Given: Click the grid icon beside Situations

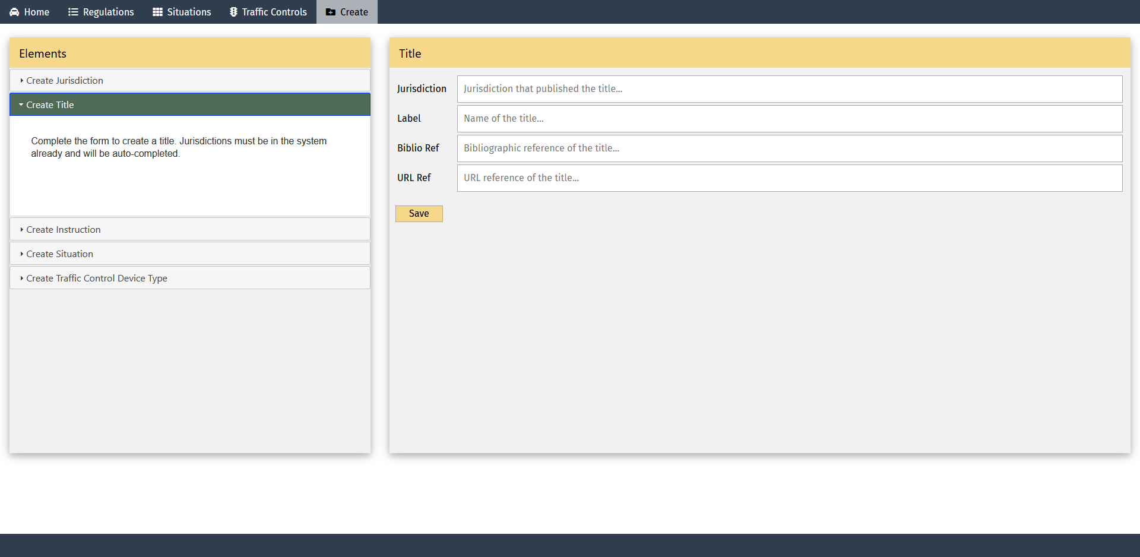Looking at the screenshot, I should [x=157, y=12].
